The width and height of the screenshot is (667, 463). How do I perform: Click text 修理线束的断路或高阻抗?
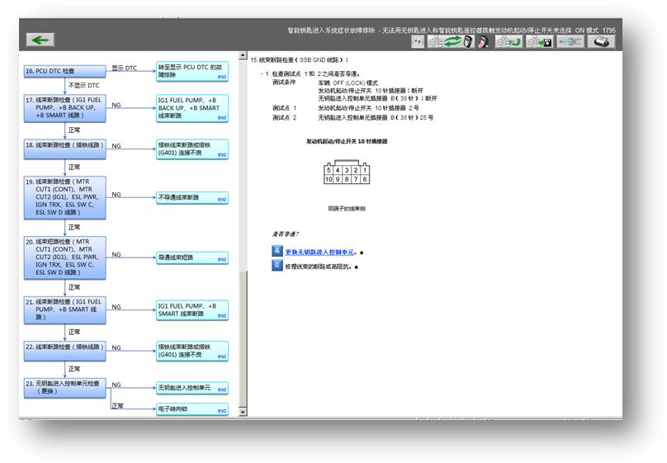pos(318,267)
